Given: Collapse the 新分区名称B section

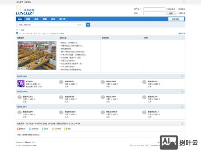Looking at the screenshot, I should 183,92.
